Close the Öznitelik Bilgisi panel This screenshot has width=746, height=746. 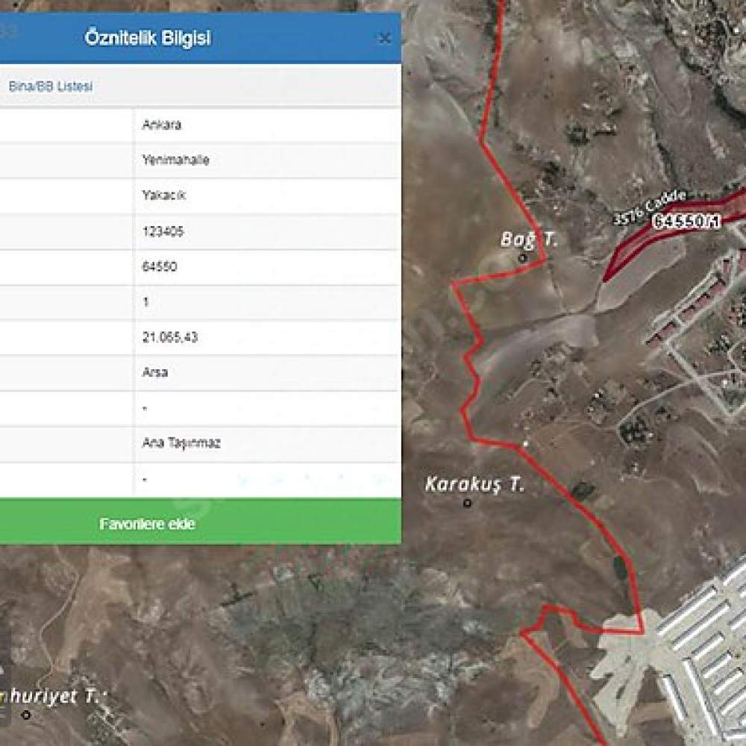pos(384,39)
